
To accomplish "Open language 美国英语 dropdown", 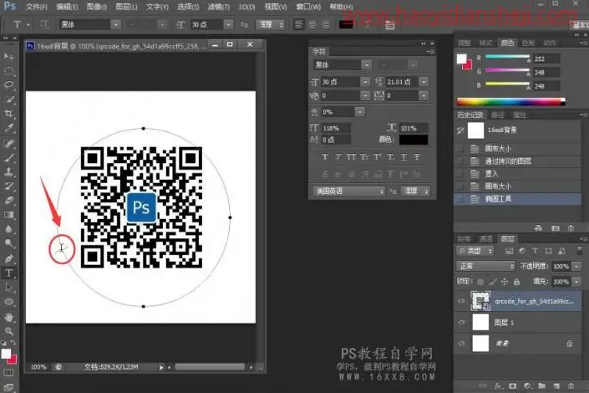I will point(348,191).
